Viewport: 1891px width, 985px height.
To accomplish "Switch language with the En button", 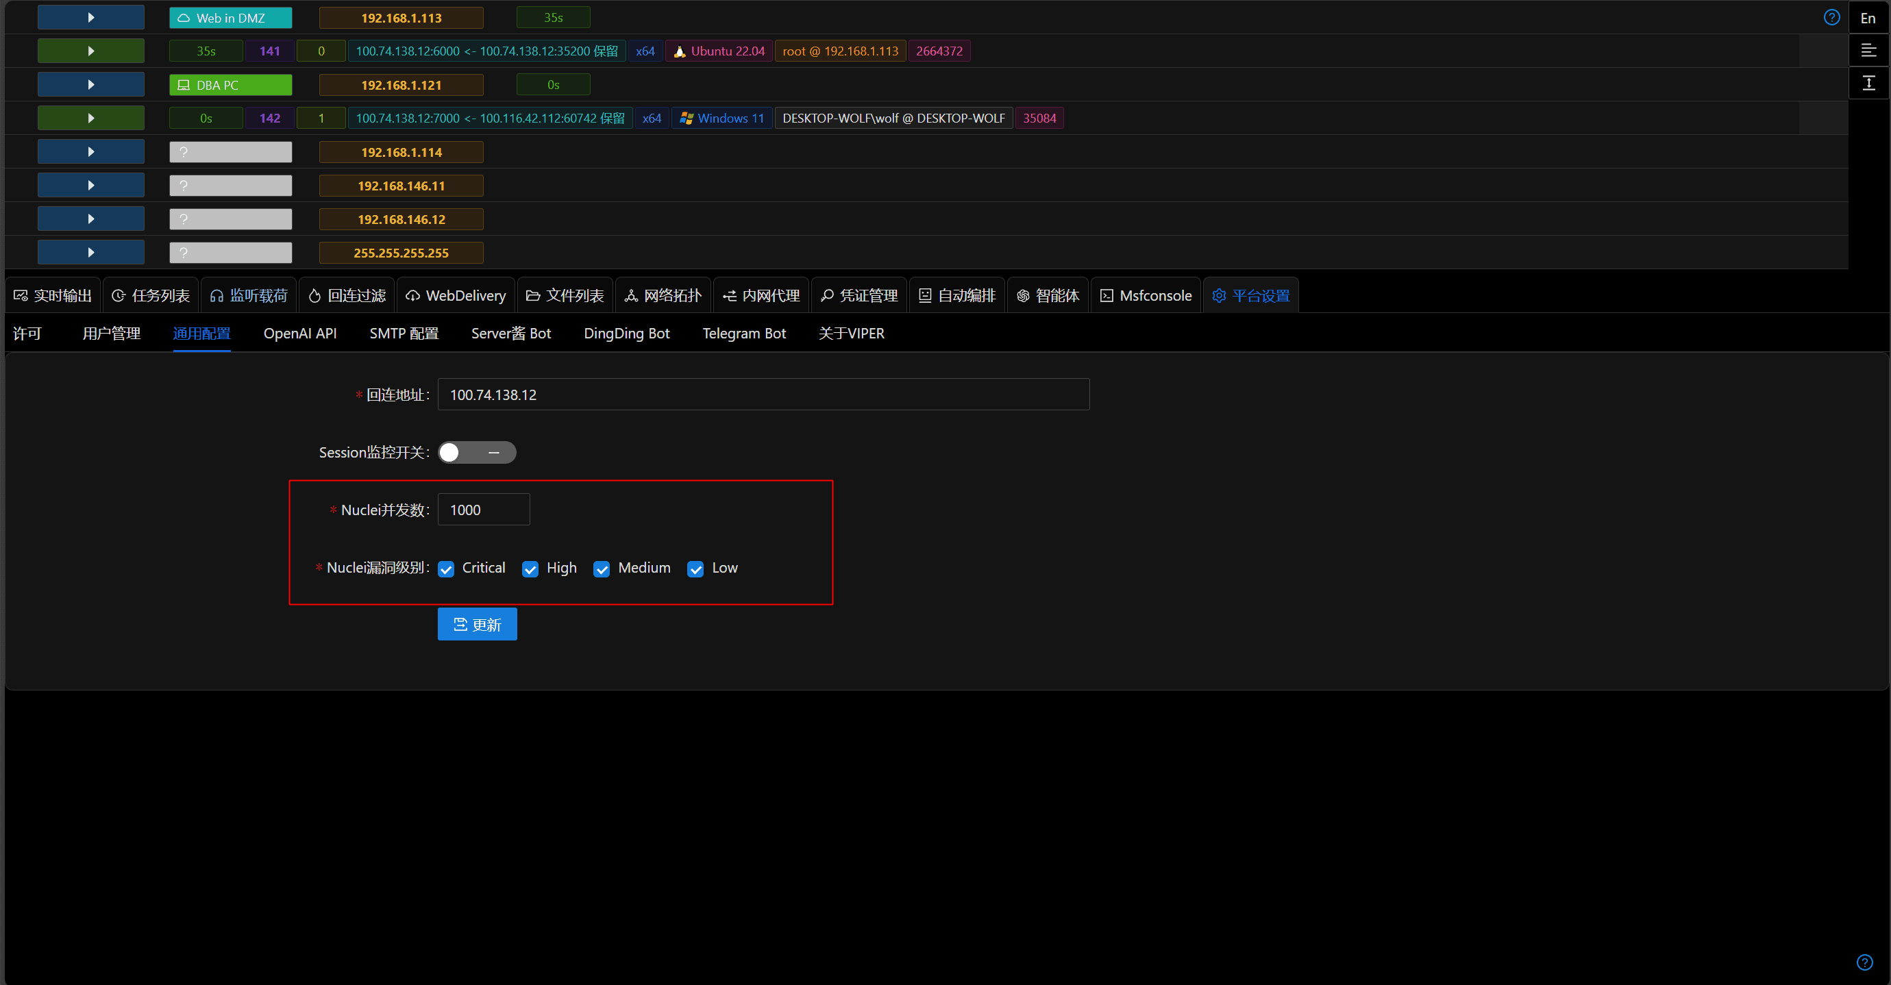I will [1868, 18].
